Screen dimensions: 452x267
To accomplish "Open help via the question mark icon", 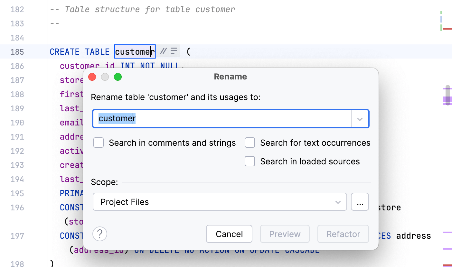I will [99, 234].
